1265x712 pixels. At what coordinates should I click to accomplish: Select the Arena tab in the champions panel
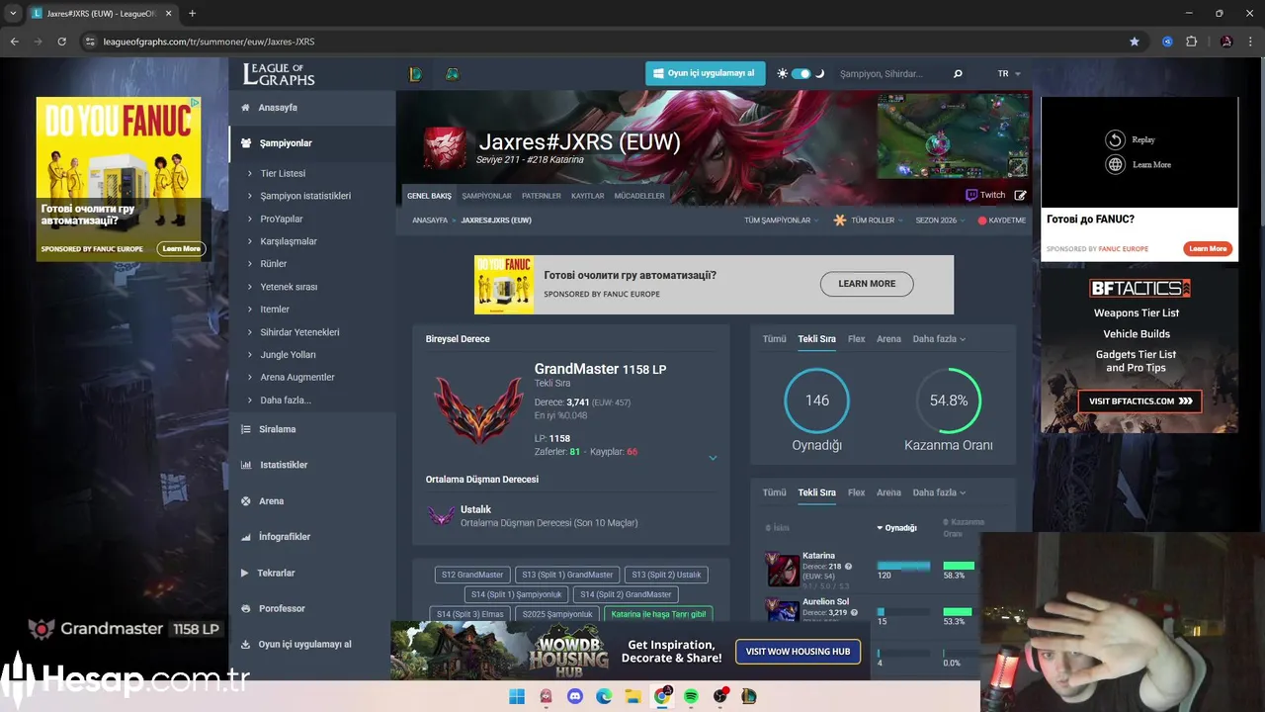(x=888, y=492)
